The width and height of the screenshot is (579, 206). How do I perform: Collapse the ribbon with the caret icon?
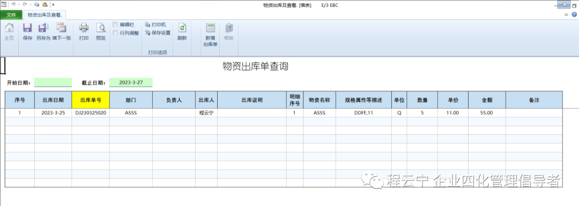(567, 15)
